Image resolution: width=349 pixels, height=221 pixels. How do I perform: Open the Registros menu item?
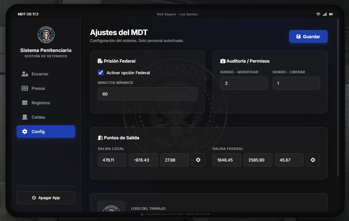[x=46, y=103]
